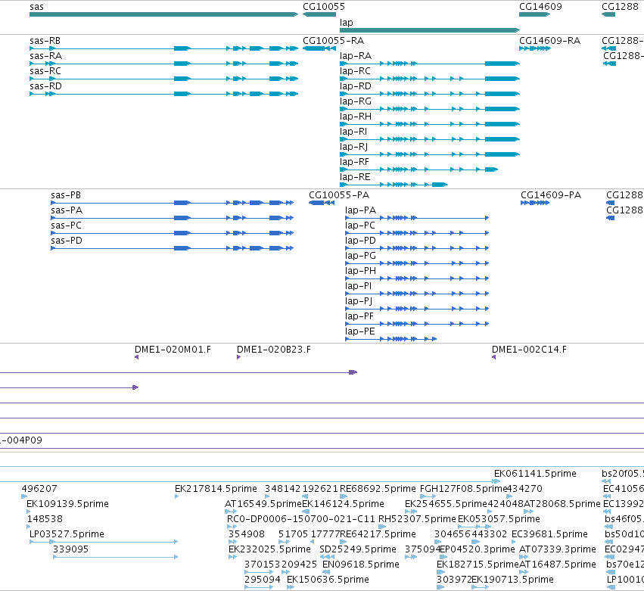644x591 pixels.
Task: Select the sas-RD transcript label
Action: (45, 86)
